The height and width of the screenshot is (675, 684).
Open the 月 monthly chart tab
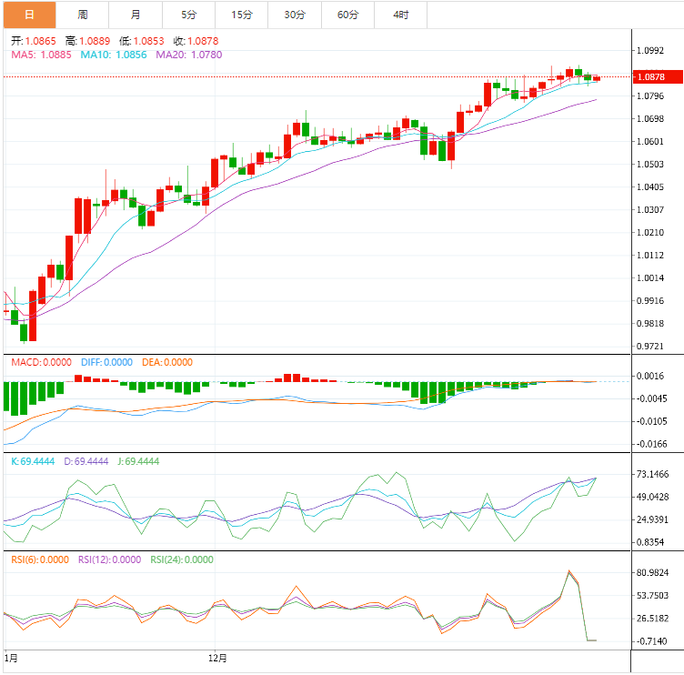(x=136, y=15)
